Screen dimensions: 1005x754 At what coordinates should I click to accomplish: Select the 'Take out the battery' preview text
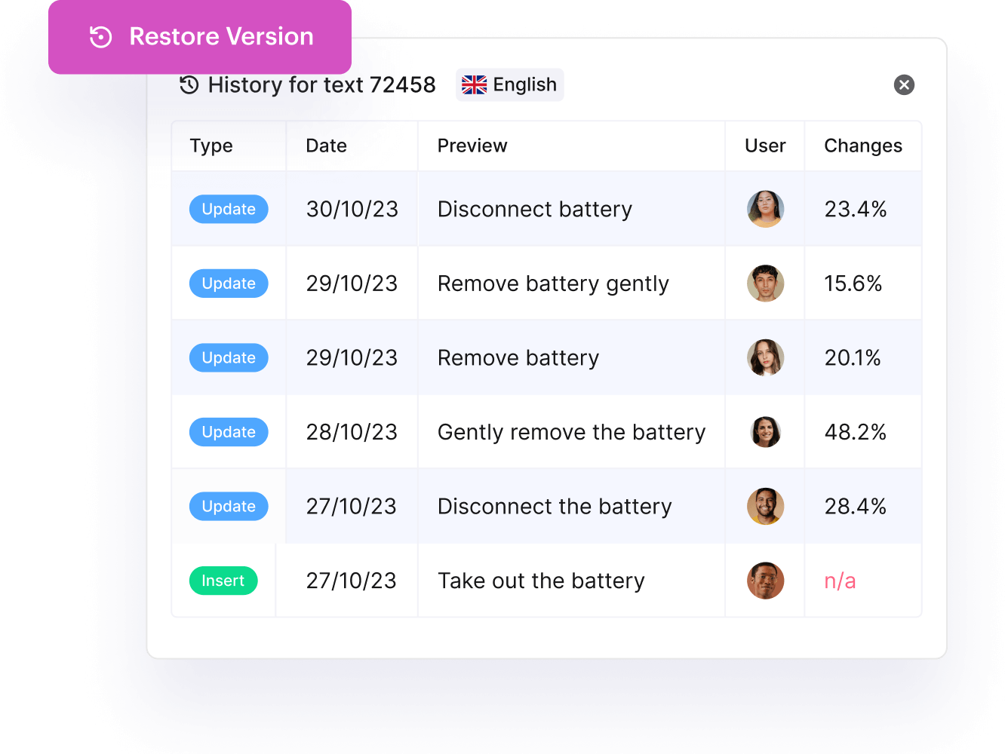click(541, 581)
